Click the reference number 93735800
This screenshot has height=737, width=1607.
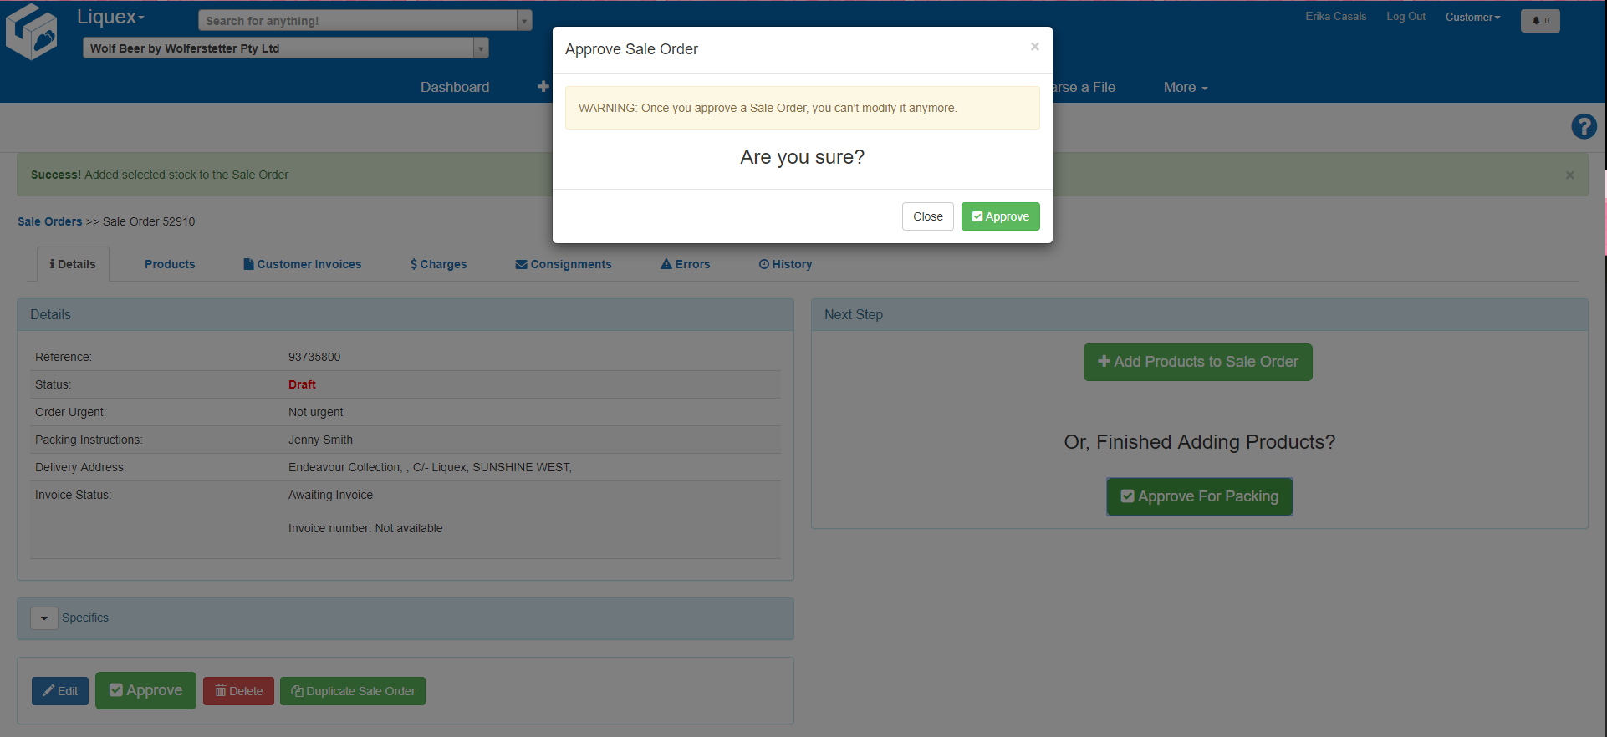point(314,357)
